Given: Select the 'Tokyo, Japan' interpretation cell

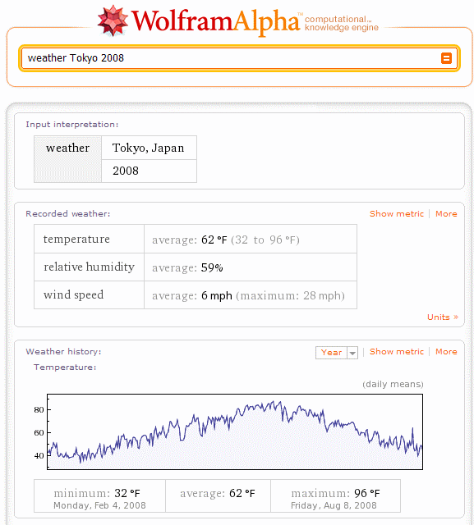Looking at the screenshot, I should tap(149, 148).
